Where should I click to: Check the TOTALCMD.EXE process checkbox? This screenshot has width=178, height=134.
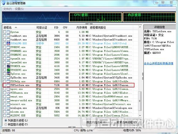tap(5, 43)
